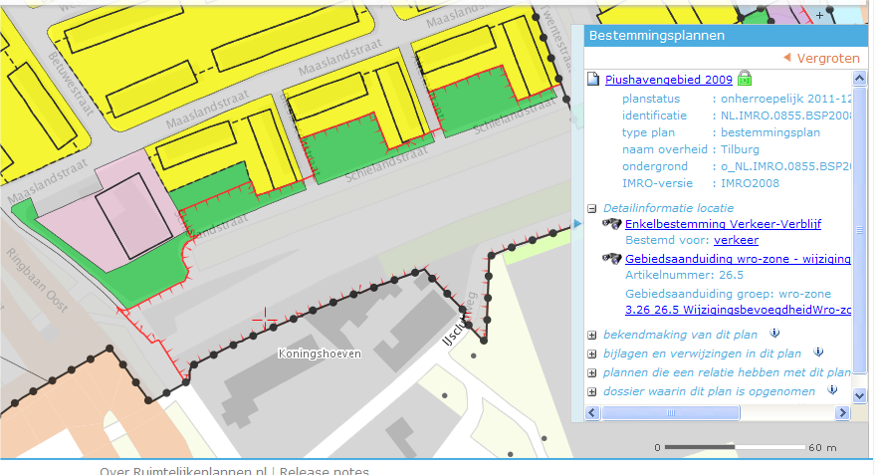
Task: Click the Release notes link
Action: pos(325,471)
